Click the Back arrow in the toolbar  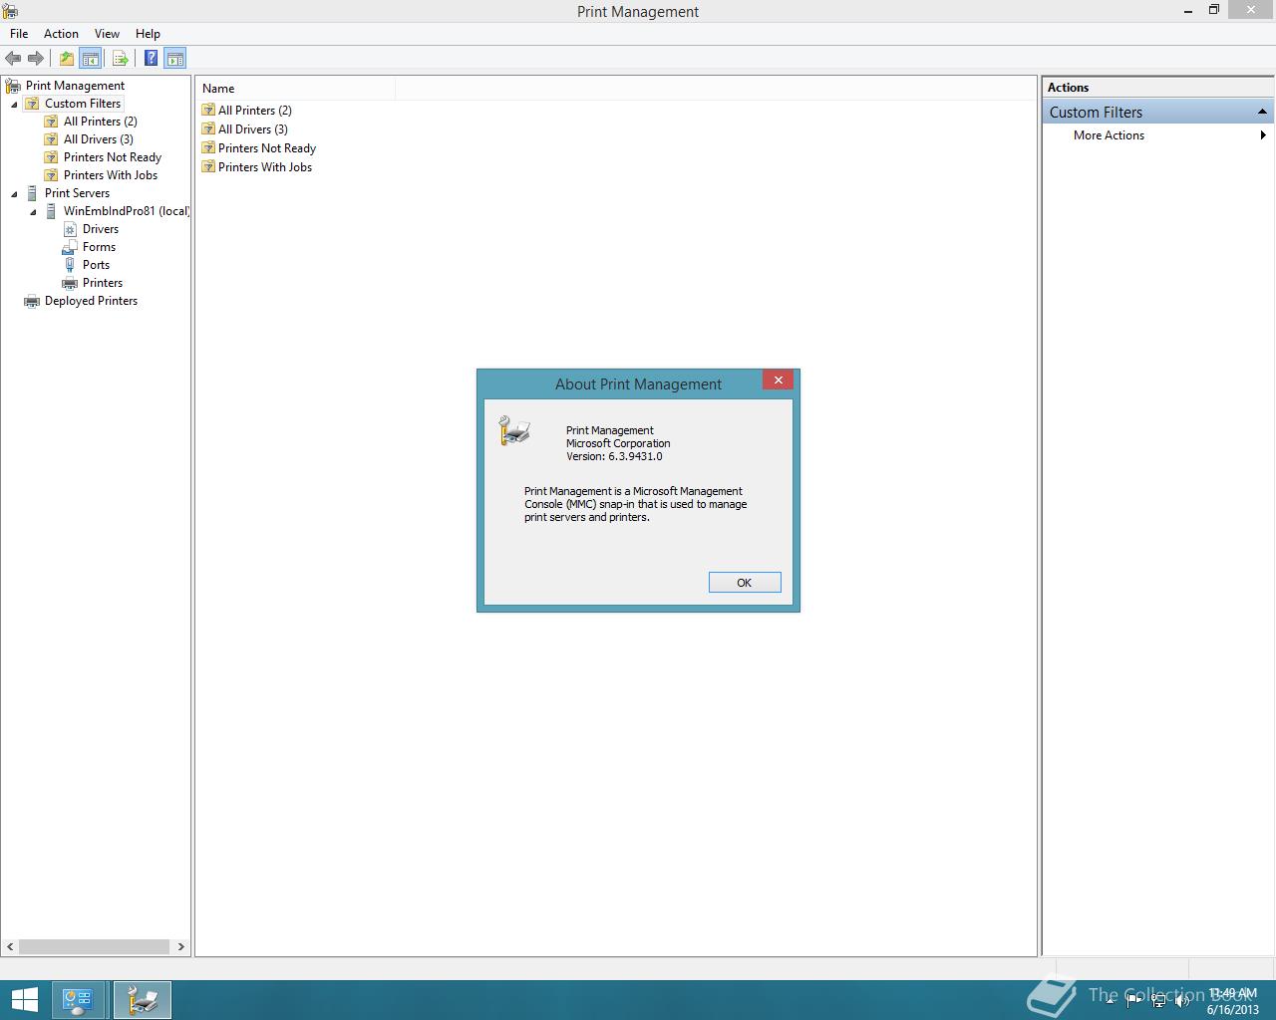coord(13,58)
